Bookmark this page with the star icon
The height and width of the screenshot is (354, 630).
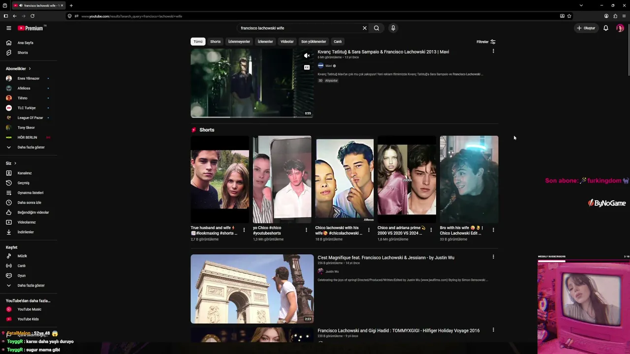[x=569, y=16]
